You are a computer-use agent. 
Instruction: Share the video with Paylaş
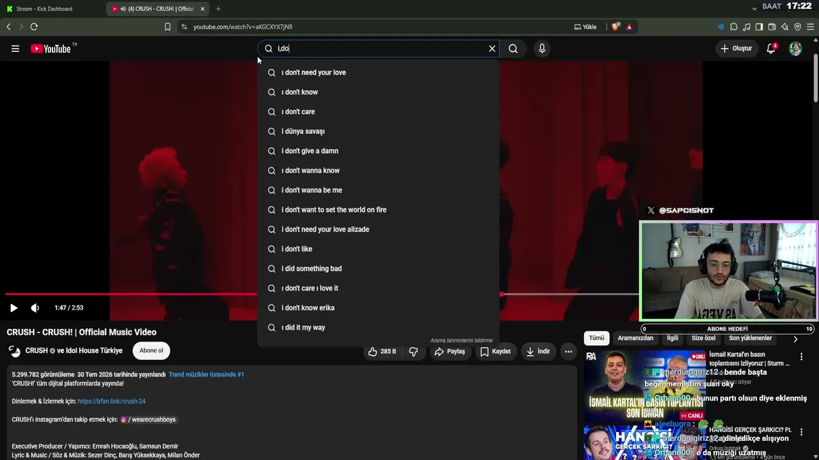450,351
